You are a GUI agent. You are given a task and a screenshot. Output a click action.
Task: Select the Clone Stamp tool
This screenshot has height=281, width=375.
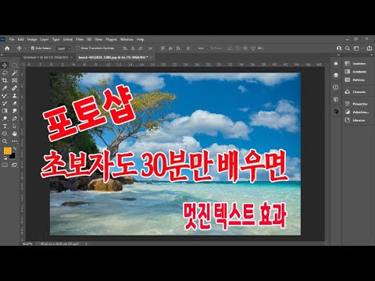[x=15, y=96]
